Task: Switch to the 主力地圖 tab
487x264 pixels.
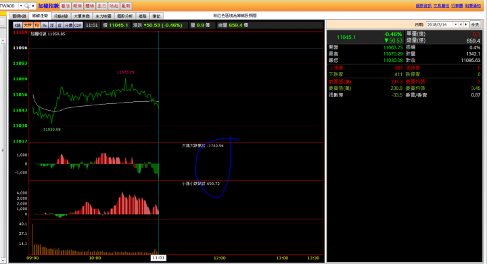Action: tap(103, 16)
